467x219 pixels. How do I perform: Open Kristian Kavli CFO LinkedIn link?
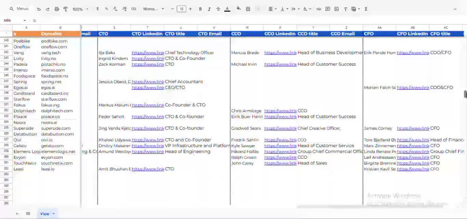coord(413,169)
